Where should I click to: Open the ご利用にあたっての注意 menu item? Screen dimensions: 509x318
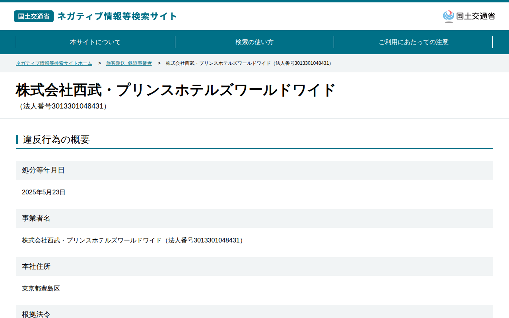pos(413,42)
